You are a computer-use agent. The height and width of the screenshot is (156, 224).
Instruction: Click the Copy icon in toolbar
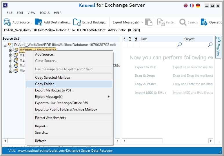tap(149, 22)
